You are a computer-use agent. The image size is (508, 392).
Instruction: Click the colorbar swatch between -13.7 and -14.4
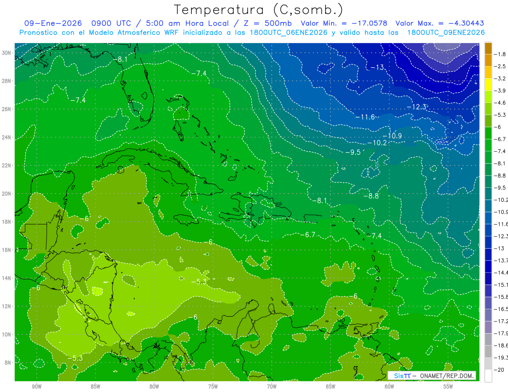488,266
